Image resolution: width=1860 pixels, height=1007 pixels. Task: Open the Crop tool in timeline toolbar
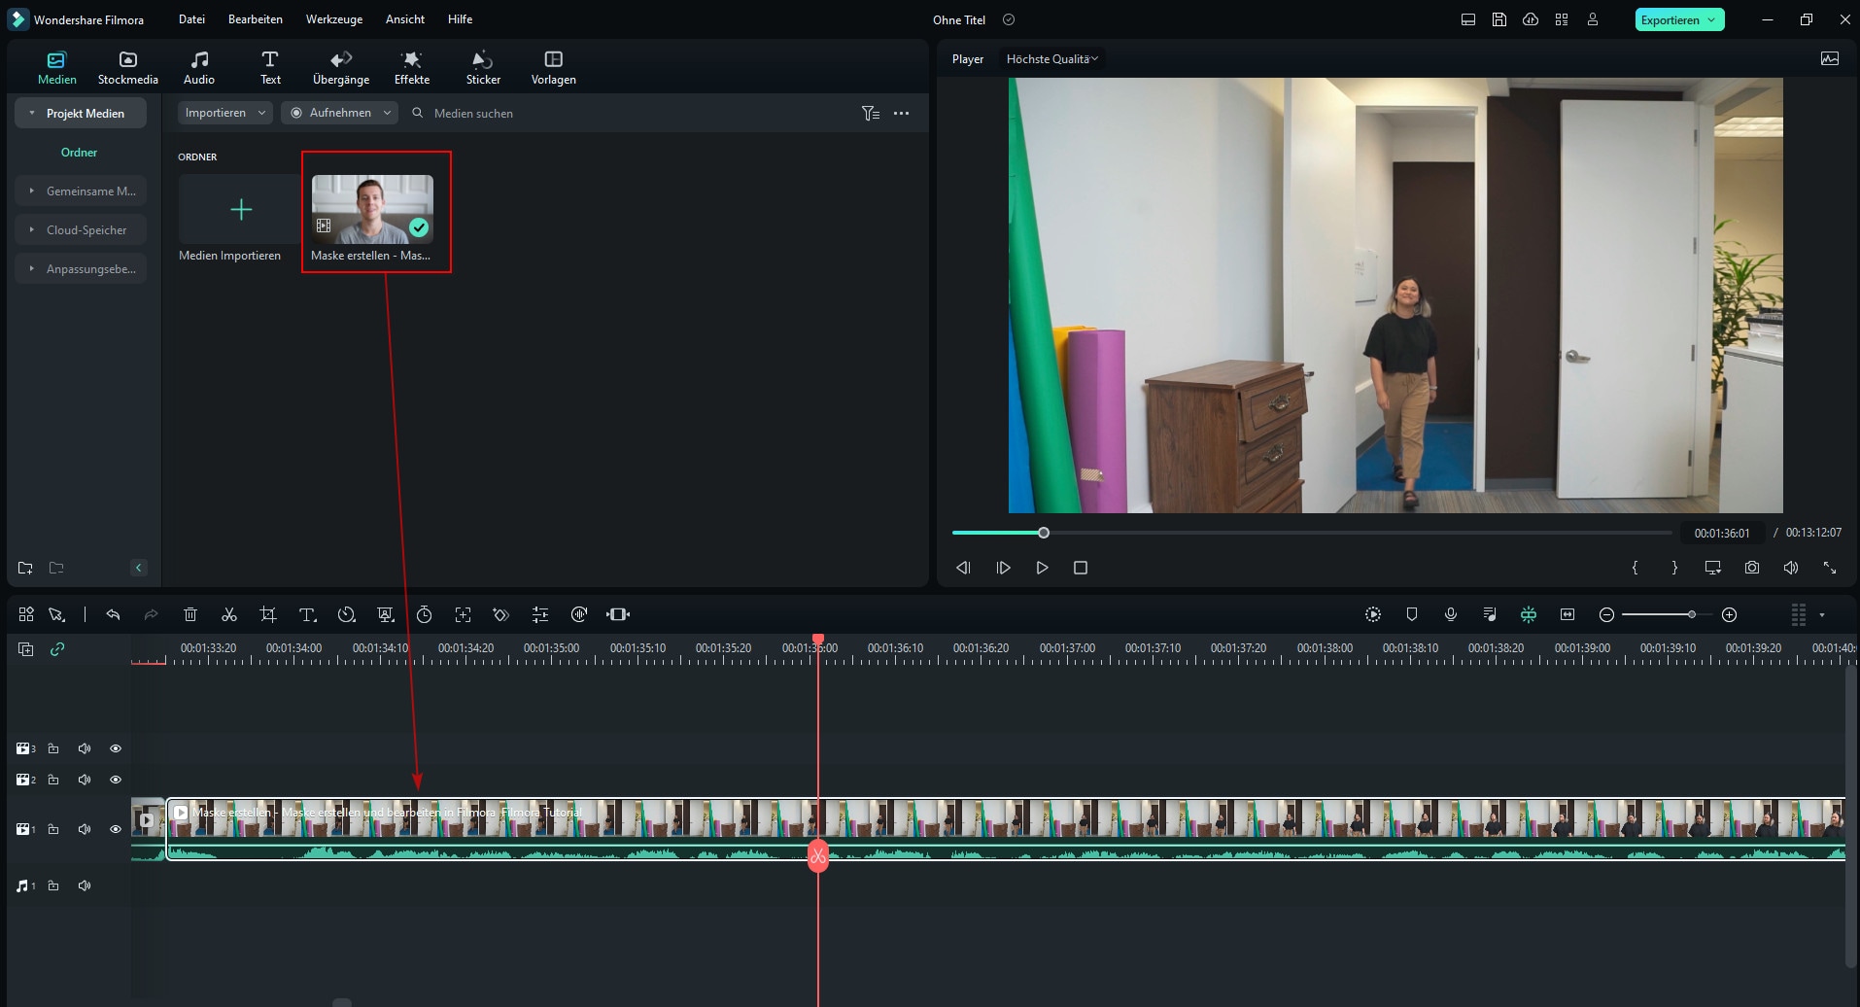point(268,614)
